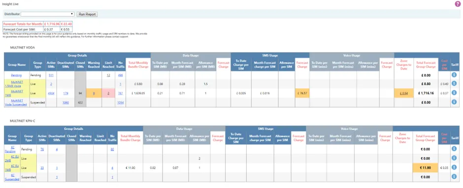Select the € 11.90 monthly bundle charge cell
This screenshot has height=188, width=463.
pos(130,168)
